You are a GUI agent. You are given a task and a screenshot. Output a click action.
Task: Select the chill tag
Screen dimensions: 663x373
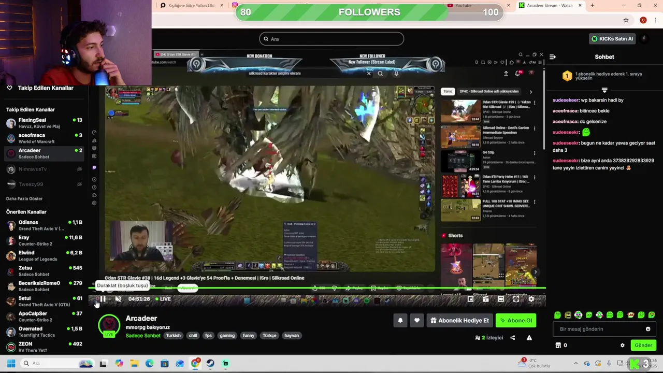click(x=193, y=336)
